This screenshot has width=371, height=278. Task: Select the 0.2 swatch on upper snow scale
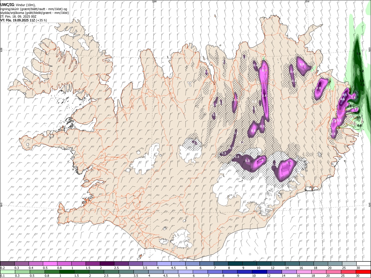pyautogui.click(x=7, y=264)
